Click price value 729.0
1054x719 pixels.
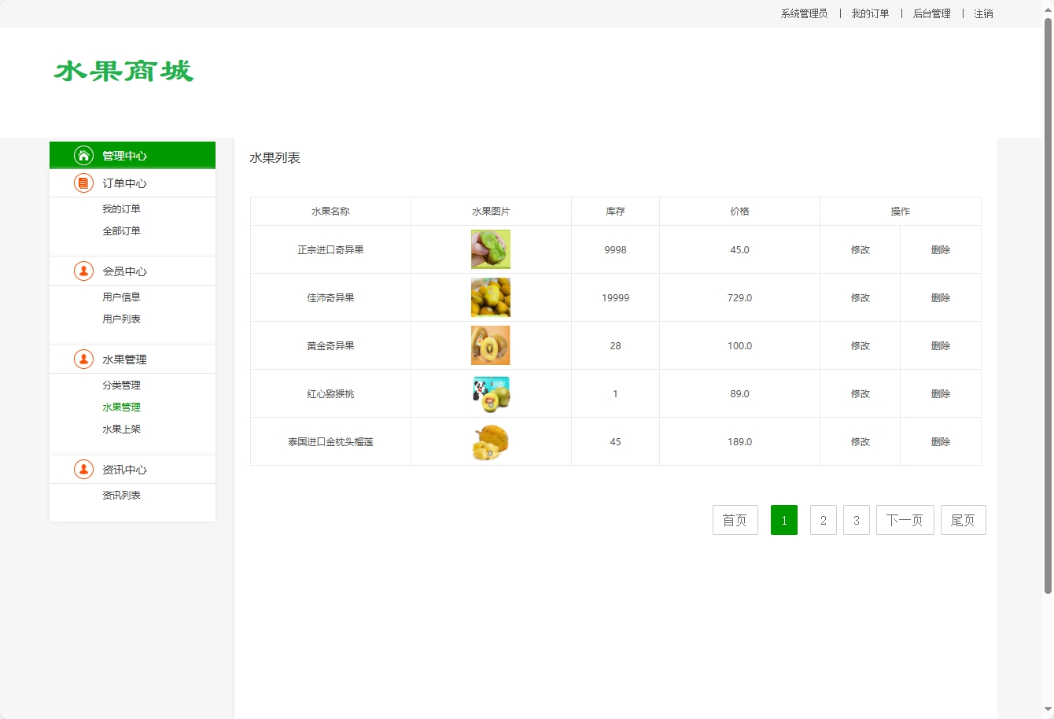tap(739, 297)
